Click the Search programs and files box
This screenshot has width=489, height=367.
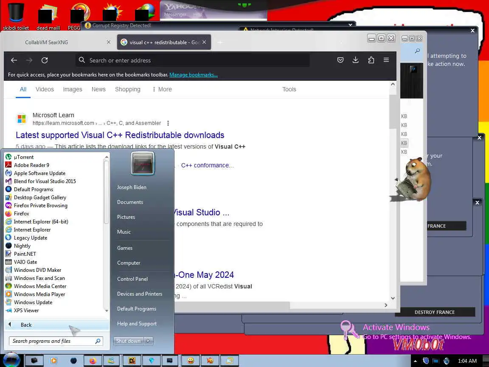pyautogui.click(x=56, y=341)
